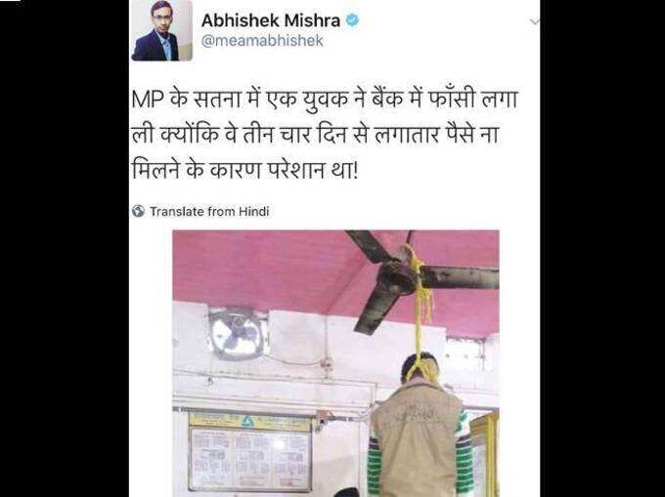Open the tweet options chevron menu
Image resolution: width=665 pixels, height=497 pixels.
[534, 21]
